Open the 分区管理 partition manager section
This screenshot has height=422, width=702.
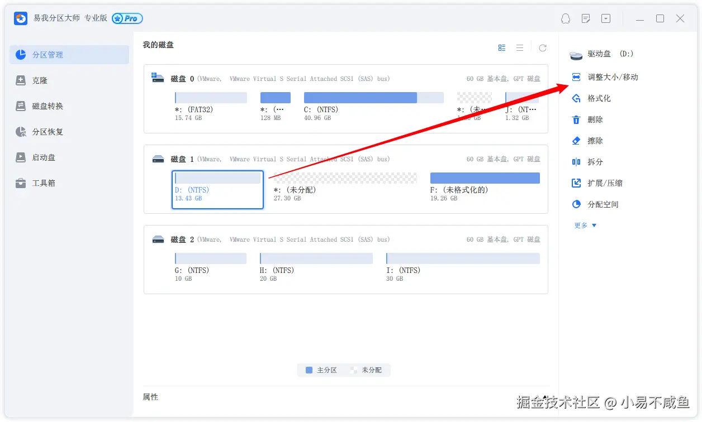coord(69,55)
